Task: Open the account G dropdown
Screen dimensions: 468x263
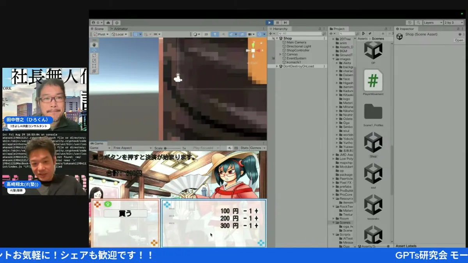Action: [97, 23]
